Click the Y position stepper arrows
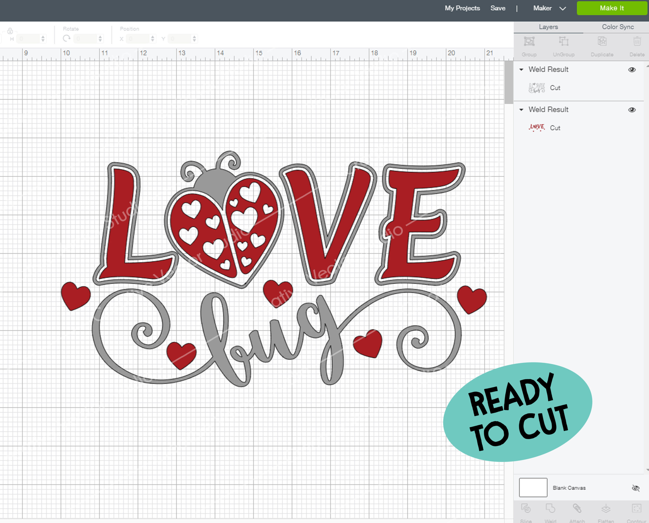This screenshot has height=523, width=649. (x=194, y=39)
